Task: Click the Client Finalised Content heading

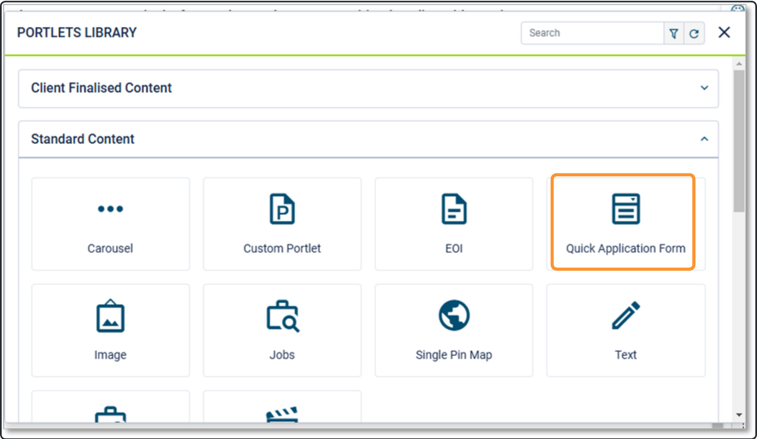Action: point(101,88)
